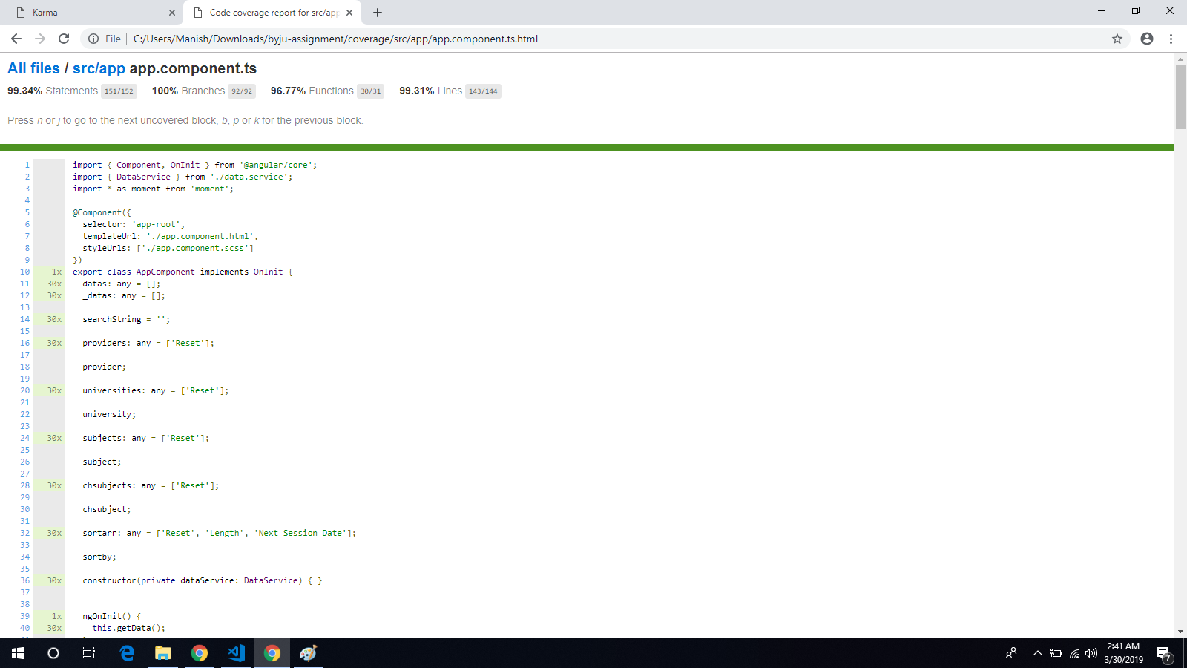Click the Functions 30/31 badge
Viewport: 1187px width, 668px height.
pyautogui.click(x=370, y=91)
